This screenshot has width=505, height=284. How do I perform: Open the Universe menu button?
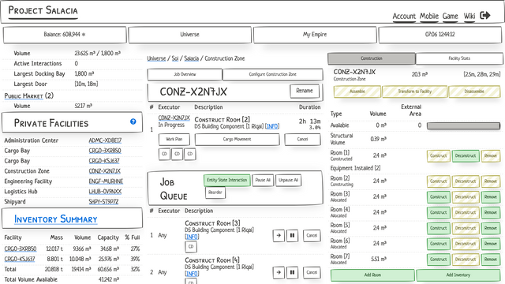(x=189, y=35)
